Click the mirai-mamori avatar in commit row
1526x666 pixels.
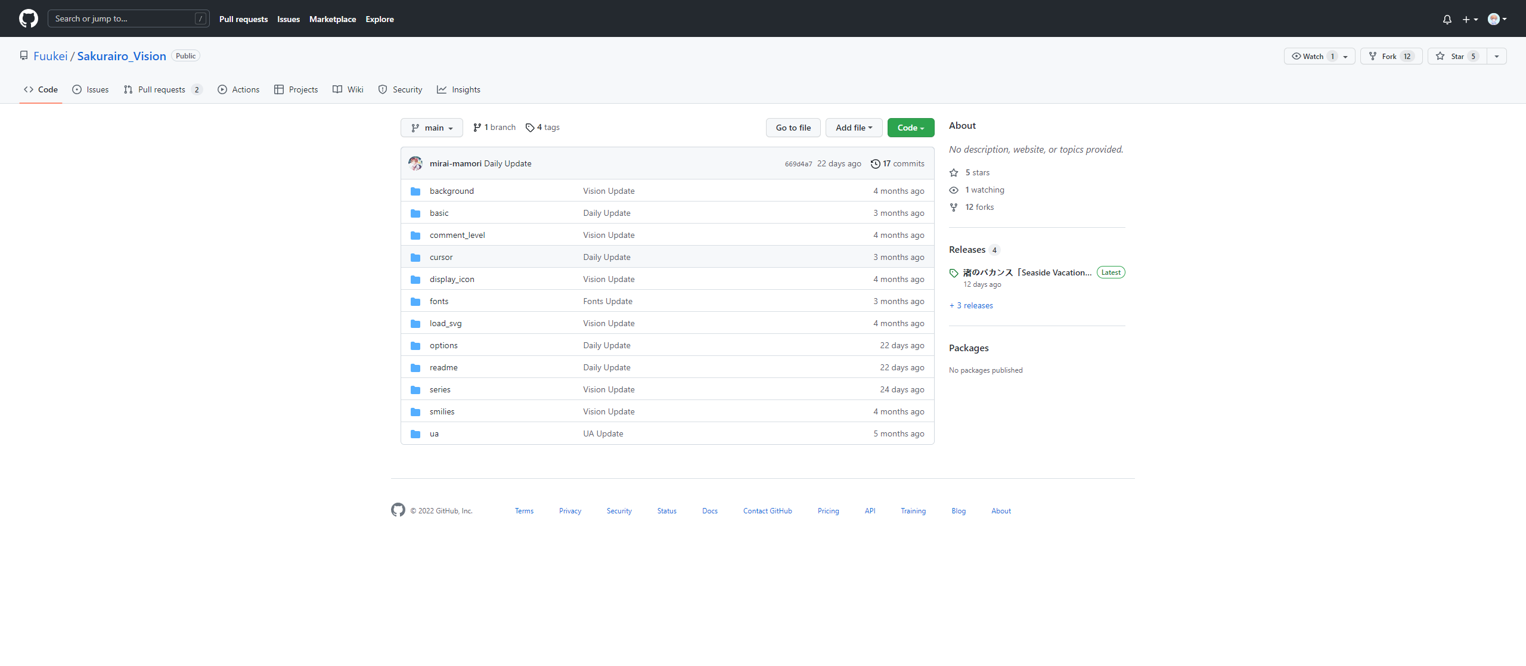415,163
